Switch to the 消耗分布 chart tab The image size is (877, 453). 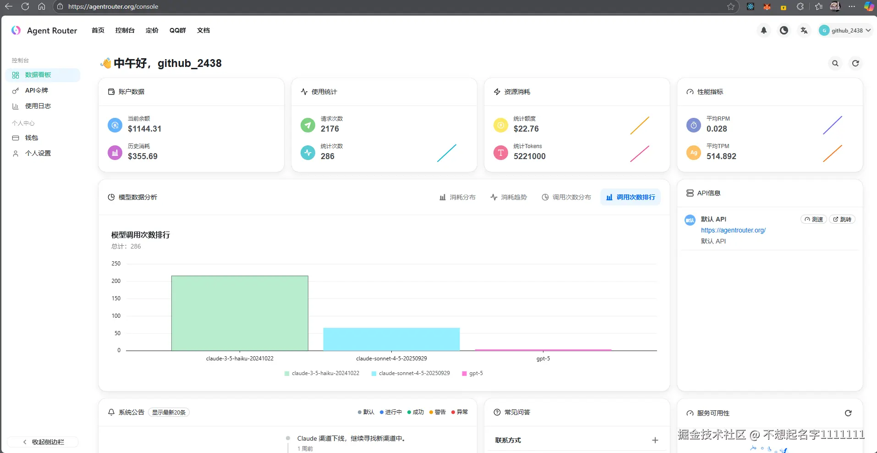pyautogui.click(x=457, y=197)
